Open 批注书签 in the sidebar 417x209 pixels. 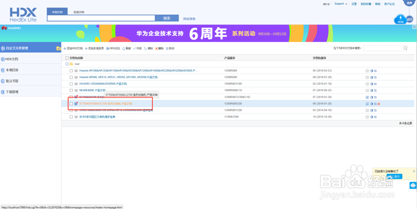point(30,81)
